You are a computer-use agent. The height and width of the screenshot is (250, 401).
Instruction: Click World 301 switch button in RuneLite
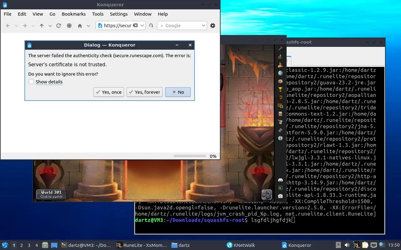[x=51, y=194]
